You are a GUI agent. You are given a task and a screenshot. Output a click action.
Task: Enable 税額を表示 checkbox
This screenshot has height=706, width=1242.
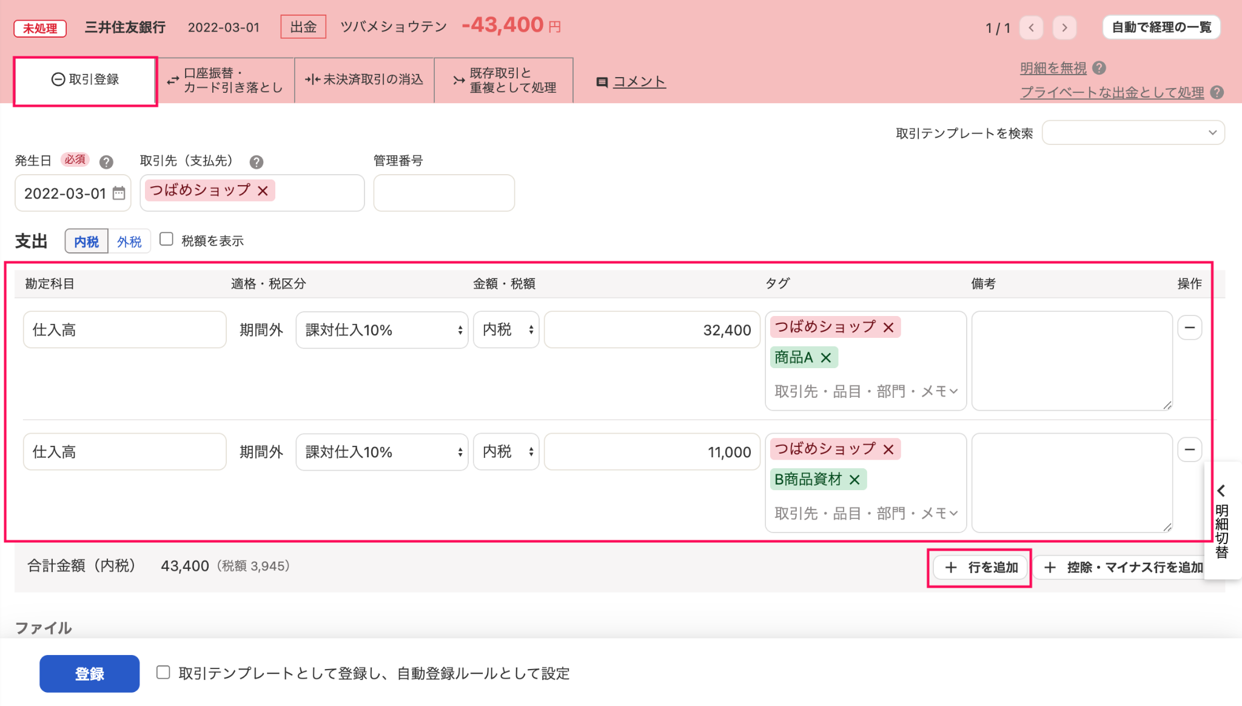pos(166,239)
